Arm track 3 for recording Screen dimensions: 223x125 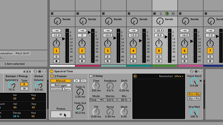(108, 61)
